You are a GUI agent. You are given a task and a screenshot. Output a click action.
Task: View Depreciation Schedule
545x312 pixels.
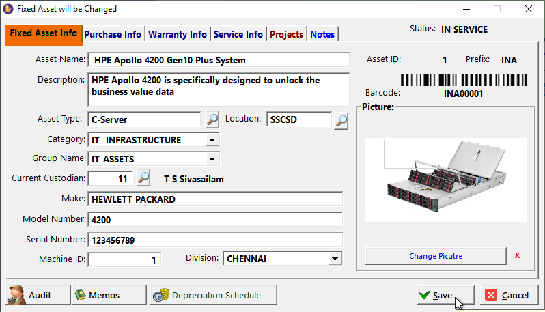tap(214, 295)
